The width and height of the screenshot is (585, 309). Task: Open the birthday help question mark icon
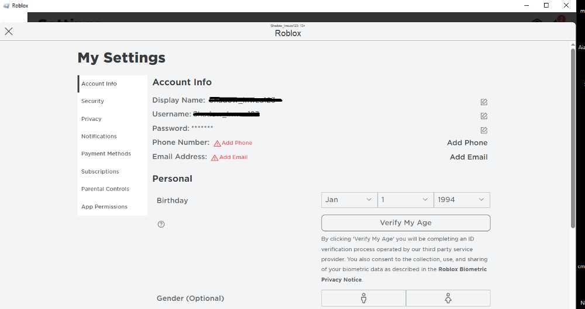point(161,224)
